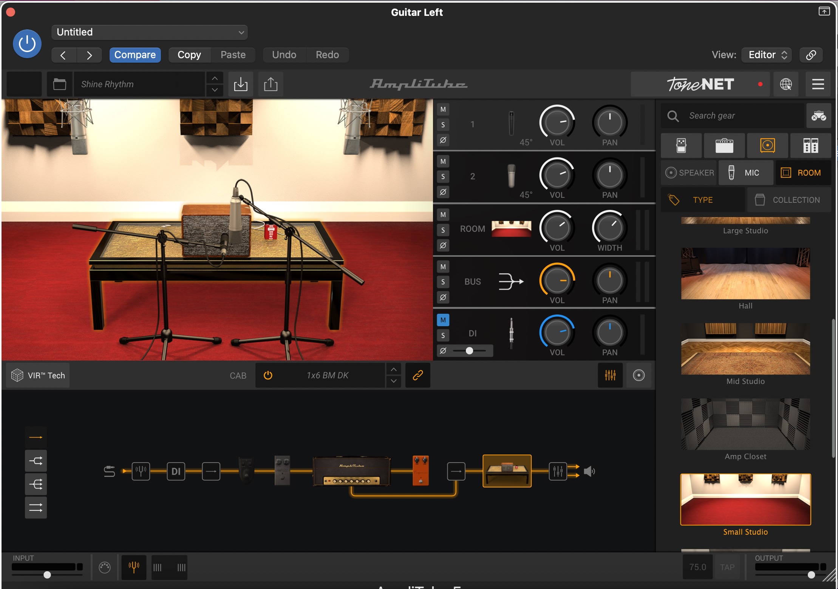Click the Redo button
Screen dimensions: 838x589
[x=327, y=55]
